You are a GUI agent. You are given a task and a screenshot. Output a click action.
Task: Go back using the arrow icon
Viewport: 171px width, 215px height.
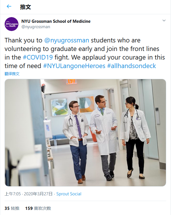pos(9,7)
